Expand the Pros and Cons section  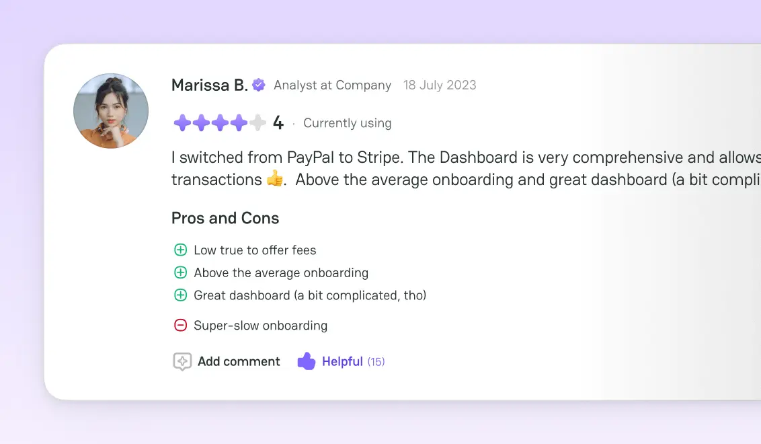point(225,218)
